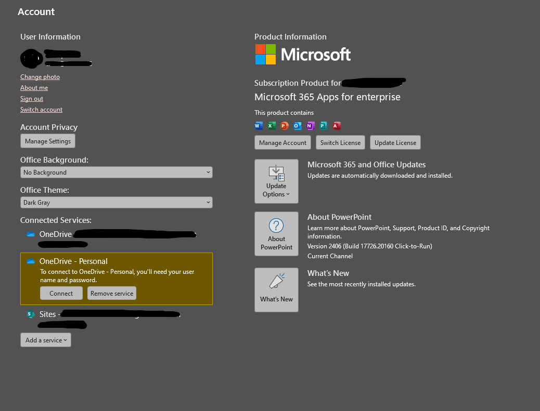Open the Office Theme Dark Gray dropdown
This screenshot has width=540, height=411.
[117, 203]
